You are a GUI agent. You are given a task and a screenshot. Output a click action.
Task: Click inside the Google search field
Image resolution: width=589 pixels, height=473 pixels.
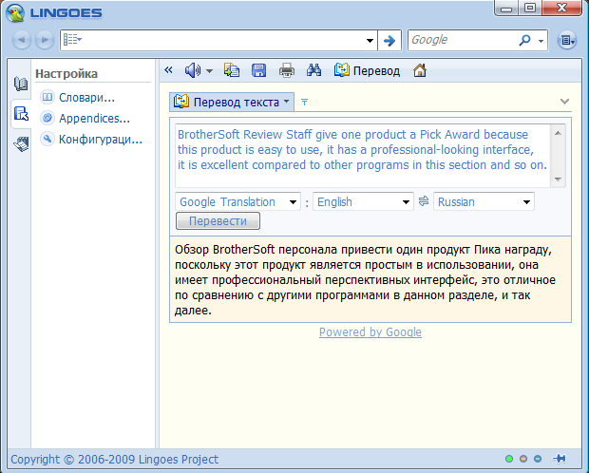tap(462, 41)
